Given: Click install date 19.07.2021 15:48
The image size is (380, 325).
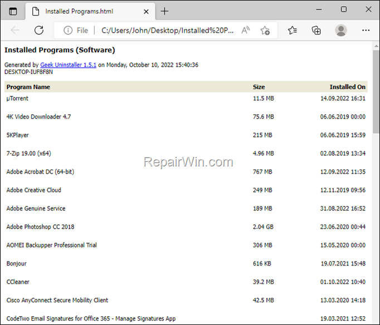Looking at the screenshot, I should pos(343,264).
